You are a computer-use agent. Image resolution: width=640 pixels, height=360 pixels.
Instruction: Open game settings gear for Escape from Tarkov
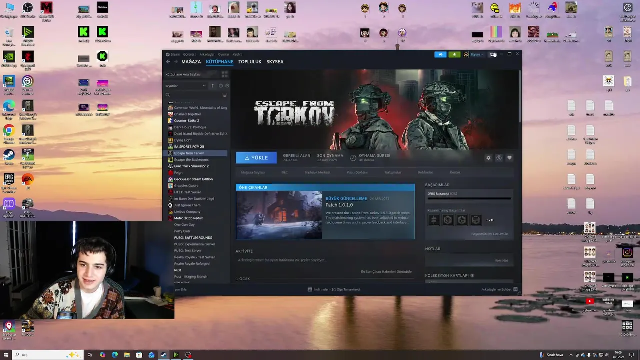coord(488,158)
